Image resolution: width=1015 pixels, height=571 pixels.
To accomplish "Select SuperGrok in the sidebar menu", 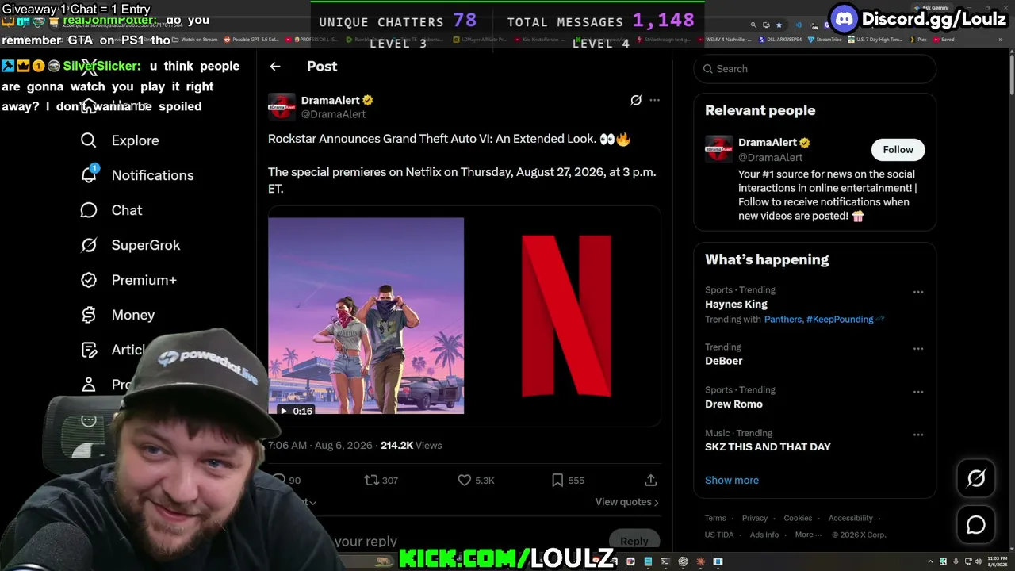I will [146, 245].
